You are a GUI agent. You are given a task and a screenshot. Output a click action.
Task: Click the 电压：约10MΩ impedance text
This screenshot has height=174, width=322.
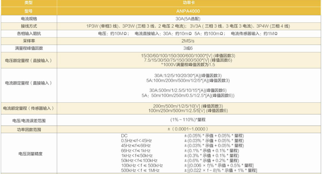(114, 34)
